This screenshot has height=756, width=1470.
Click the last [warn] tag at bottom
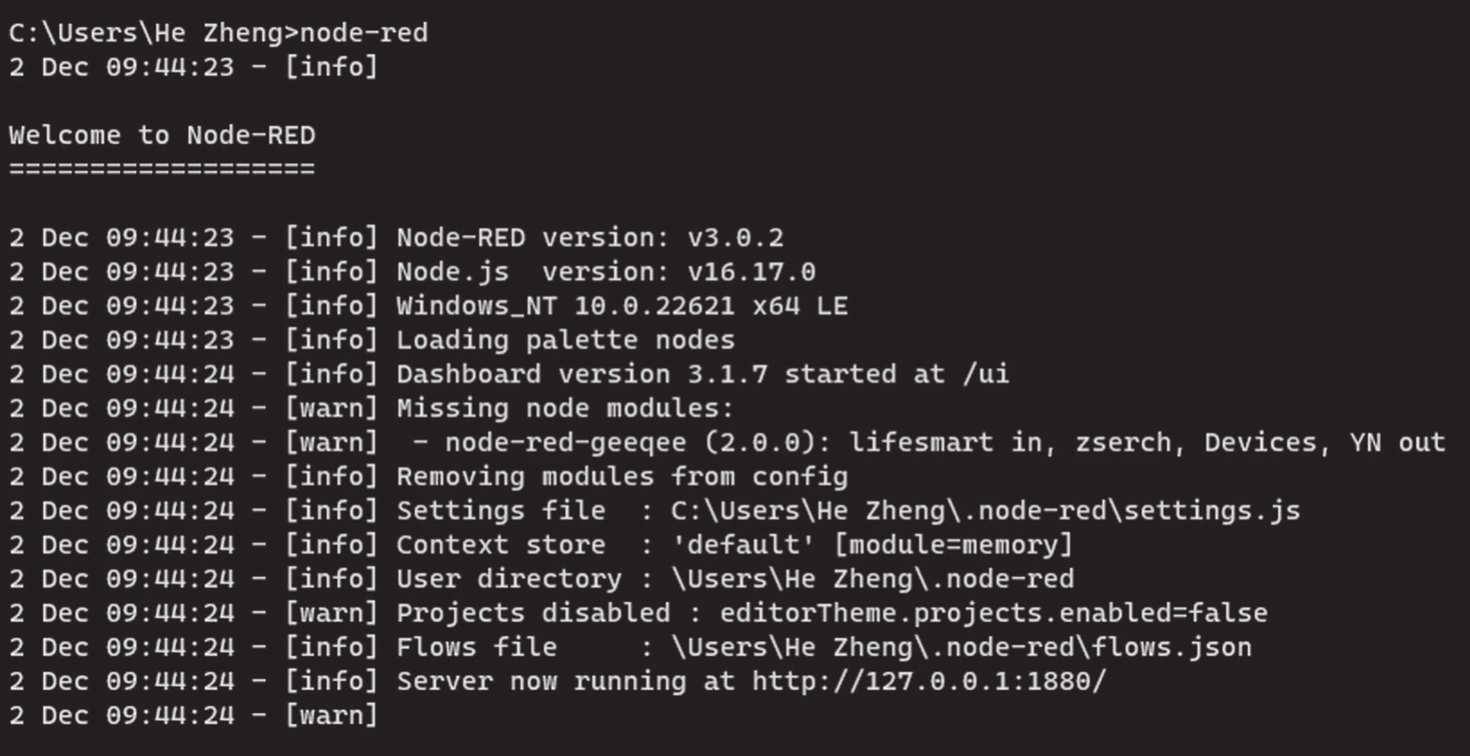[x=332, y=715]
